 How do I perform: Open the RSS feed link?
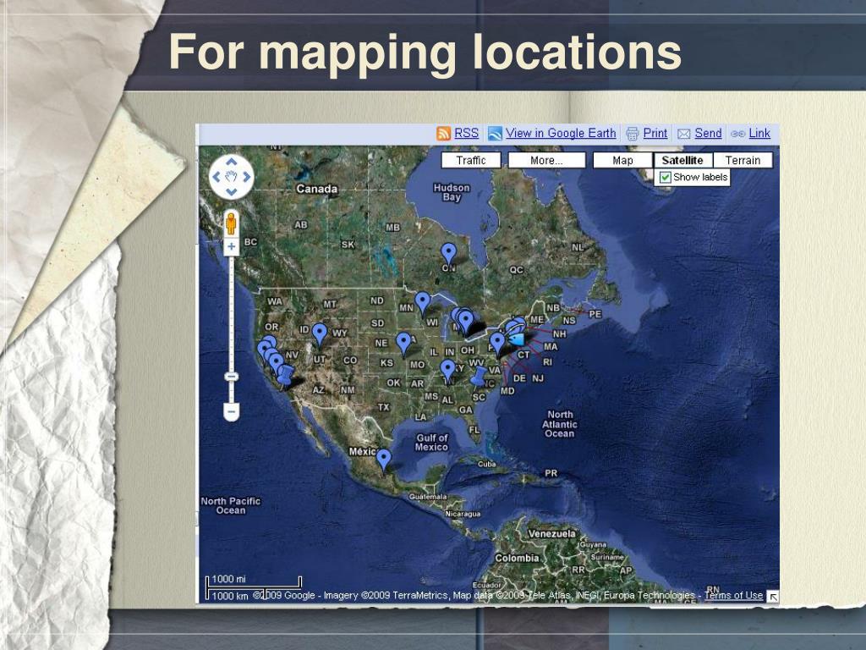(466, 133)
